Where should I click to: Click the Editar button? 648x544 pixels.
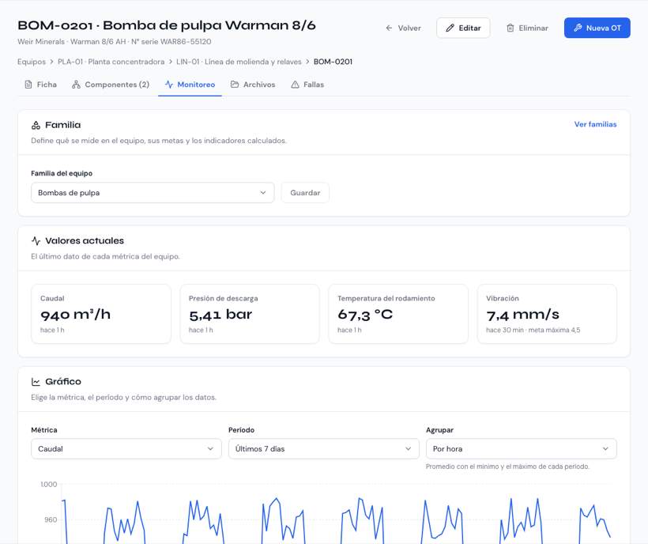463,28
